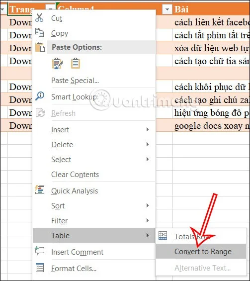The width and height of the screenshot is (250, 281).
Task: Click the Filter menu label
Action: [60, 221]
